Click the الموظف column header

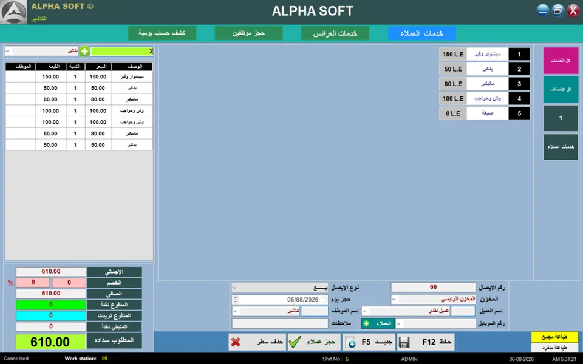[21, 67]
